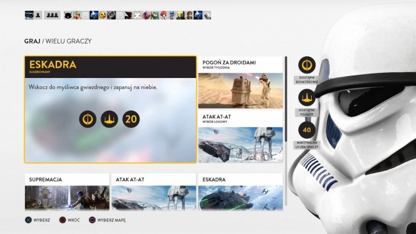
Task: Click the cross button icon for Wybierz
Action: point(28,220)
